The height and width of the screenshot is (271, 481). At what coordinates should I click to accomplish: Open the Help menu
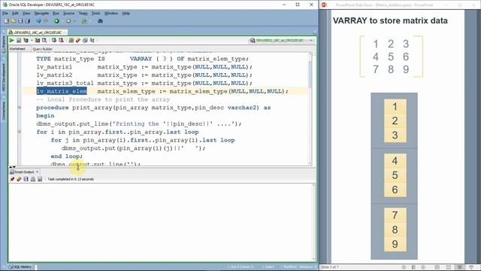[x=126, y=14]
